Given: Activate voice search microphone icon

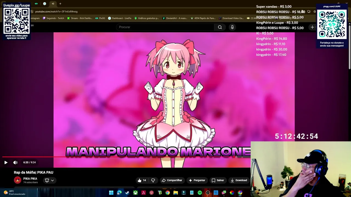Looking at the screenshot, I should (x=232, y=27).
